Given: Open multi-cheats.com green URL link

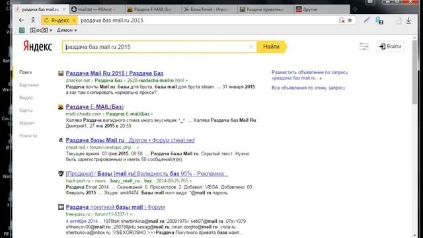Looking at the screenshot, I should (x=107, y=114).
